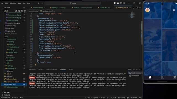Open the Run menu
This screenshot has height=99, width=177.
click(x=28, y=3)
